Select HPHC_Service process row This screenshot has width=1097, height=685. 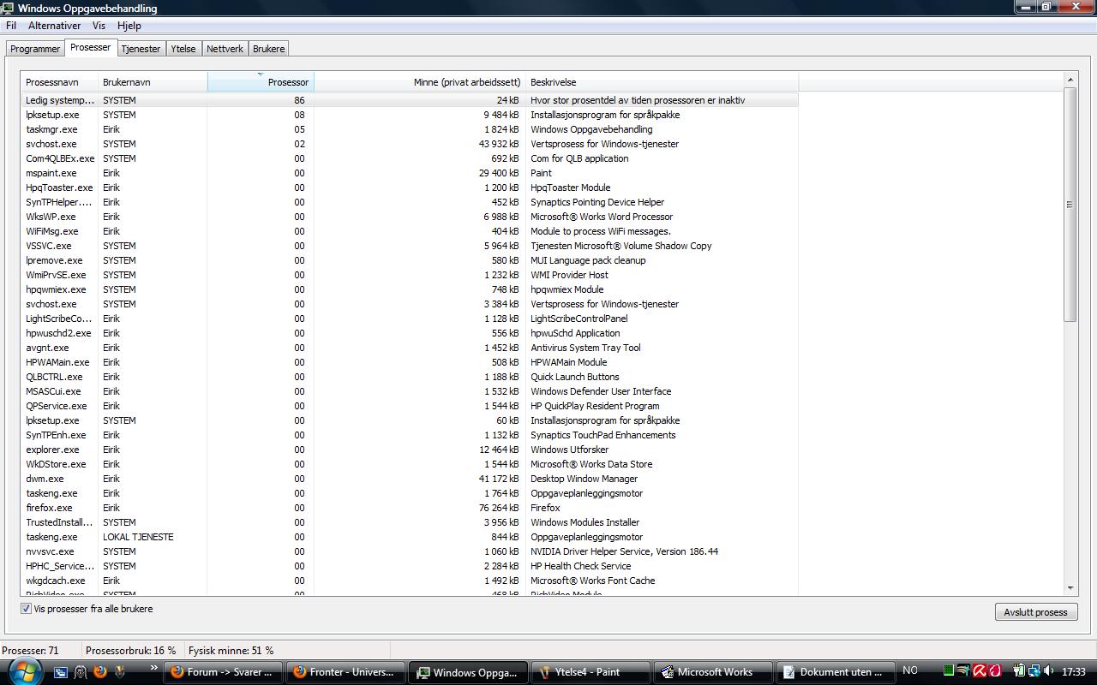[x=410, y=566]
